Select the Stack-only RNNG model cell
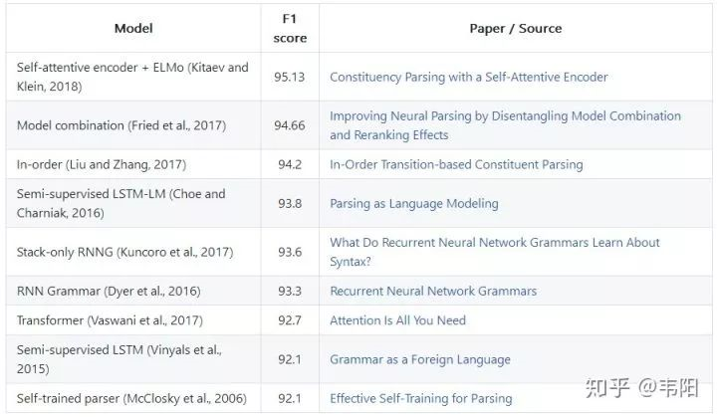Image resolution: width=717 pixels, height=417 pixels. click(x=121, y=252)
